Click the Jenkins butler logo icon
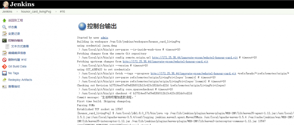Viewport: 294px width, 125px height. point(5,4)
